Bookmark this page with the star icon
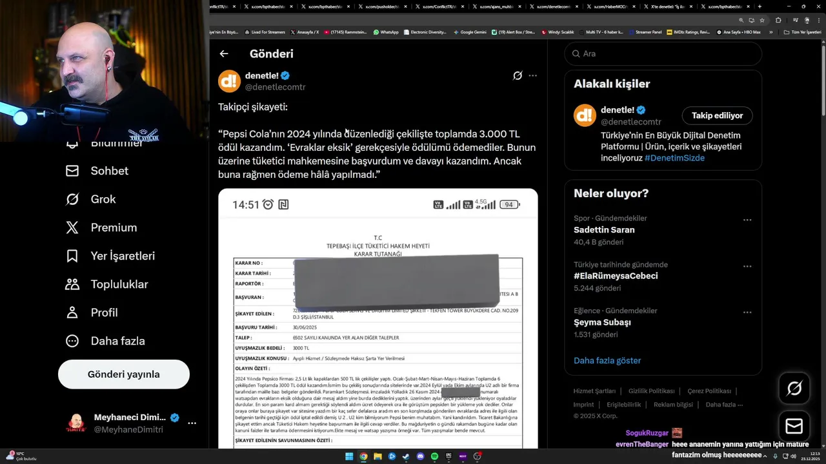 point(762,20)
